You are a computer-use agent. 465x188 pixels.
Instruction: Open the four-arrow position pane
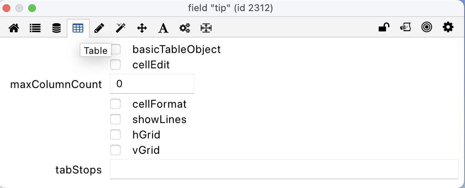(x=142, y=28)
